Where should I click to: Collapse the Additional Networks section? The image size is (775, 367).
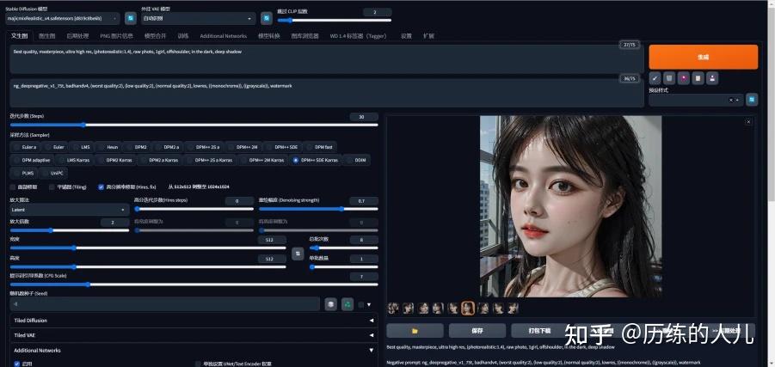pyautogui.click(x=194, y=350)
